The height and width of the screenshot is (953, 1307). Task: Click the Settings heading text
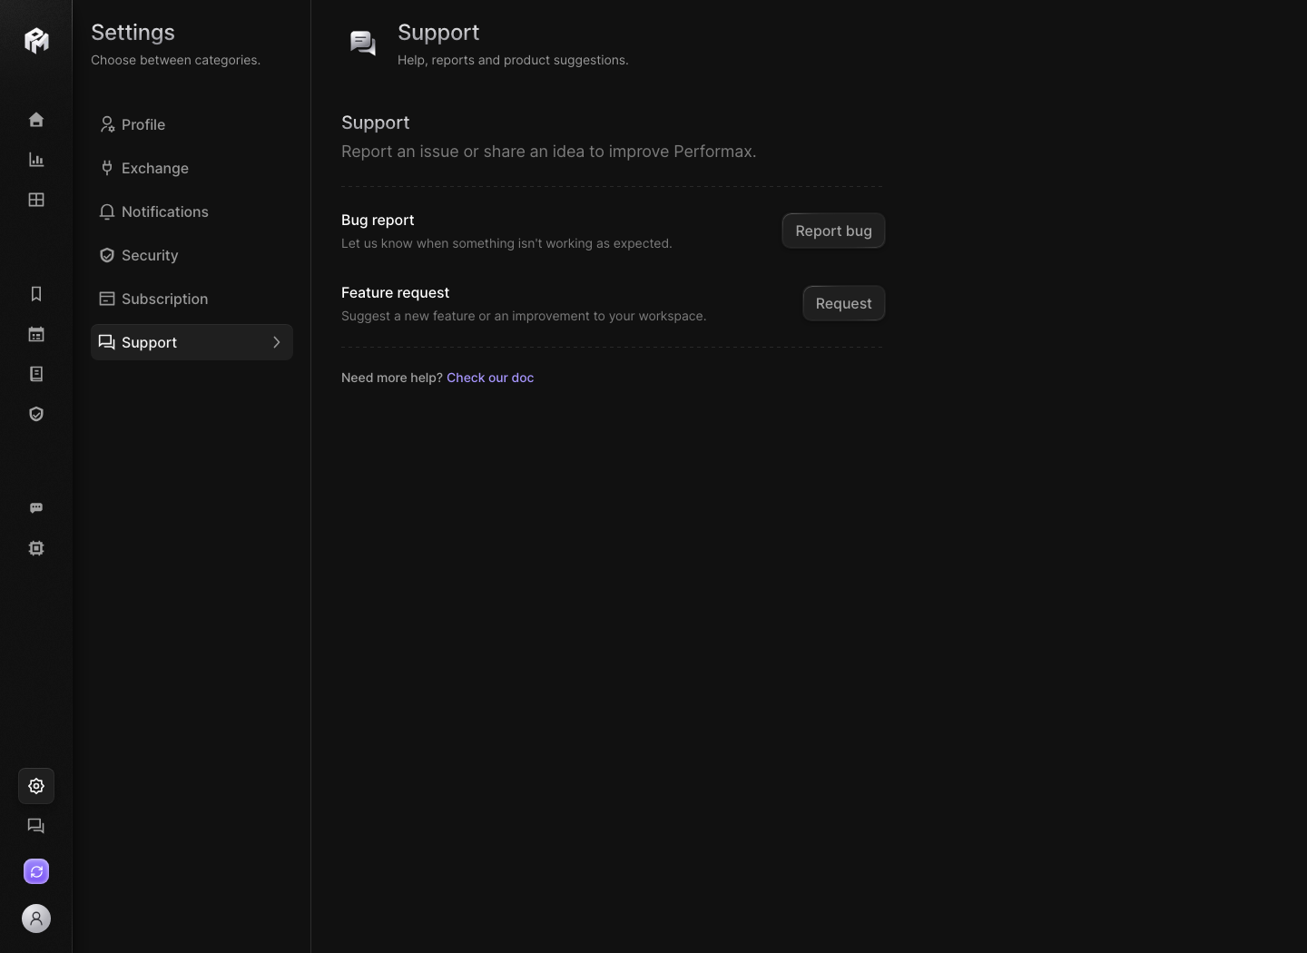[133, 33]
